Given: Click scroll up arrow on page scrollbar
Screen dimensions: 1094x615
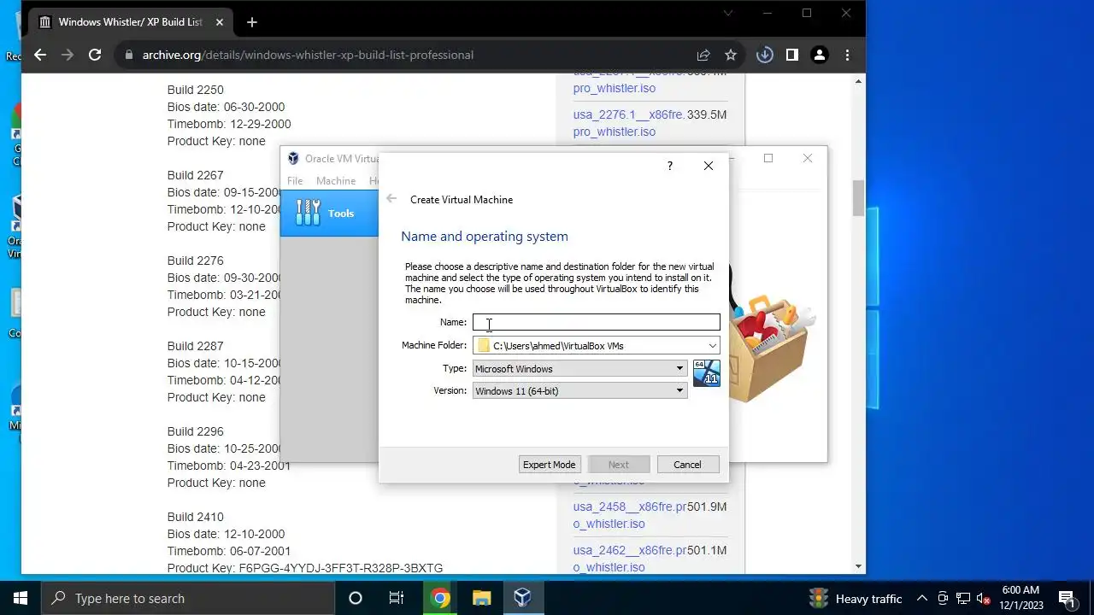Looking at the screenshot, I should coord(858,81).
